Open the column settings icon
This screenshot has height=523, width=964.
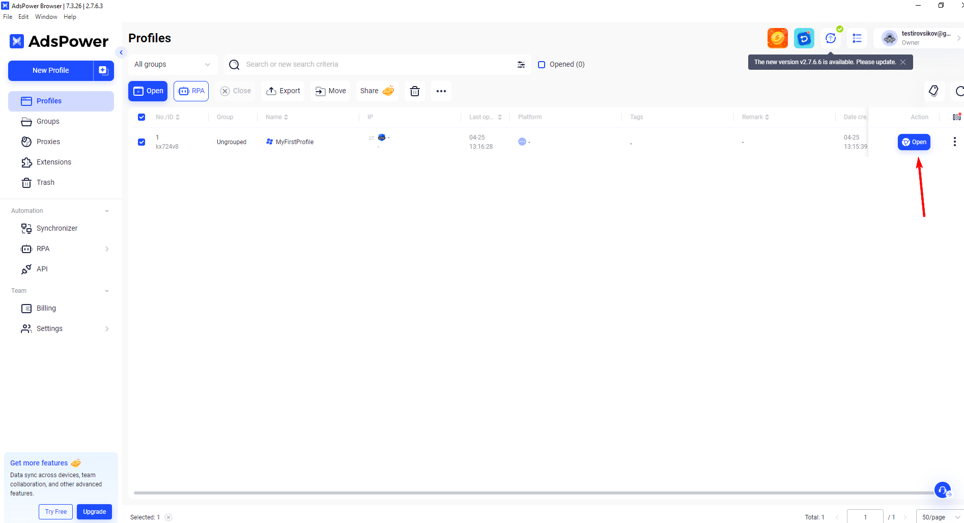pyautogui.click(x=956, y=117)
